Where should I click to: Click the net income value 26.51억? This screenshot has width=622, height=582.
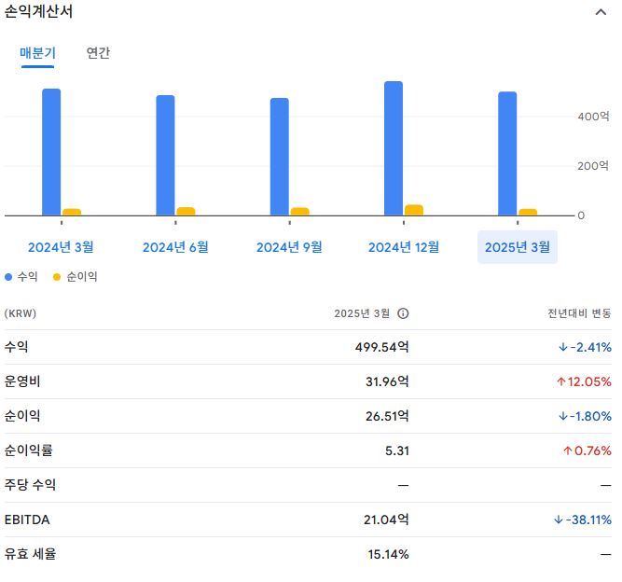(387, 416)
